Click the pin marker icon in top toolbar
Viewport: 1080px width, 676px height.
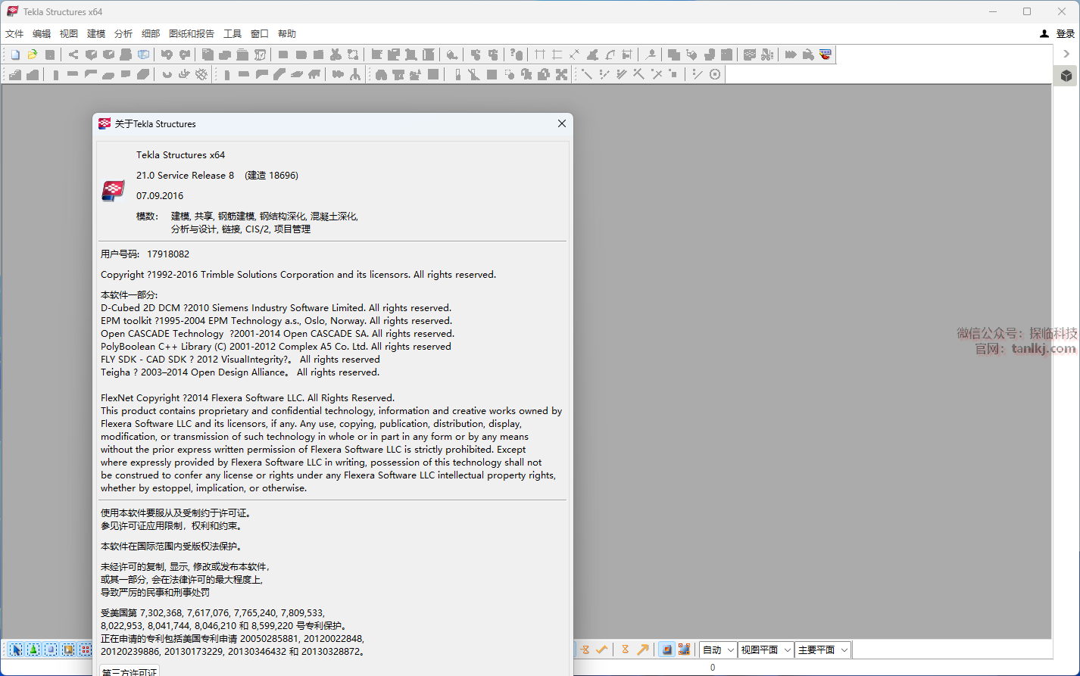pyautogui.click(x=651, y=55)
